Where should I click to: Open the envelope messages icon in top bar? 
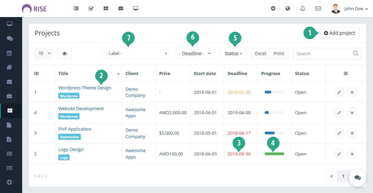[x=318, y=9]
